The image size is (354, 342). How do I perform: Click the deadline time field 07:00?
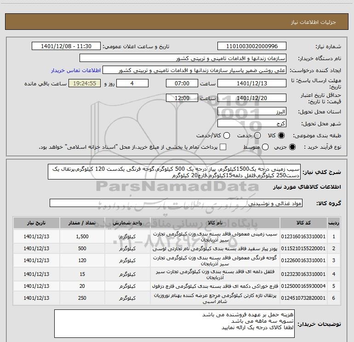point(182,83)
